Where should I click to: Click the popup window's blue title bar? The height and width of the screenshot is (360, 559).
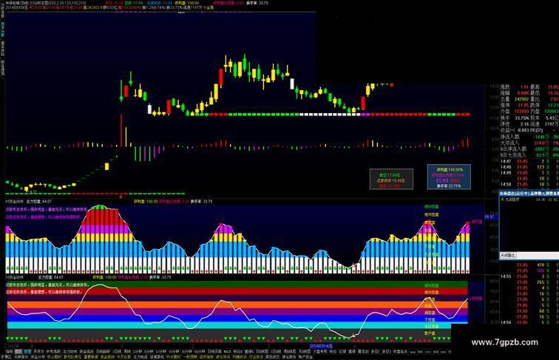click(x=529, y=193)
